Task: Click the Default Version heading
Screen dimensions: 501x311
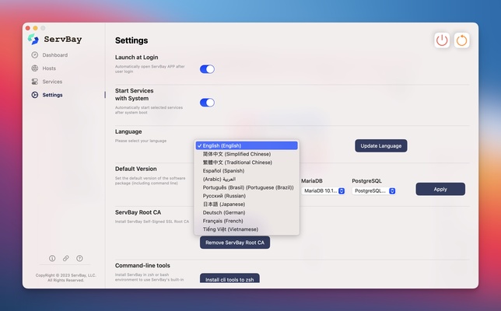Action: tap(136, 169)
